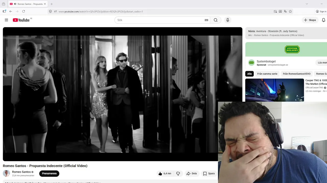Click the Propuesta Indecente video player
327x183 pixels.
coord(122,94)
